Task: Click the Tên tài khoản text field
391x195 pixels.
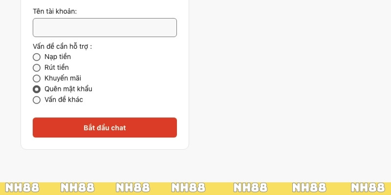Action: tap(105, 28)
